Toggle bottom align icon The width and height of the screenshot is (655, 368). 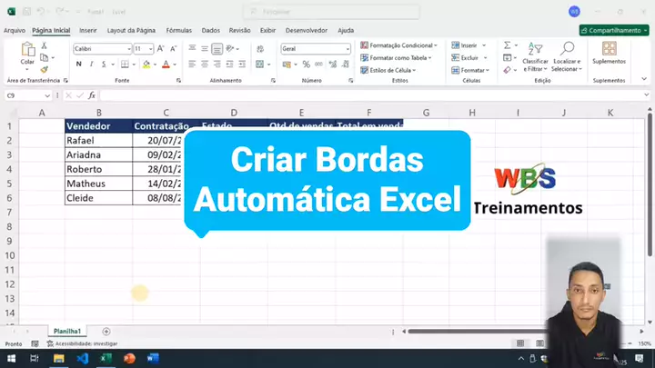click(x=217, y=49)
